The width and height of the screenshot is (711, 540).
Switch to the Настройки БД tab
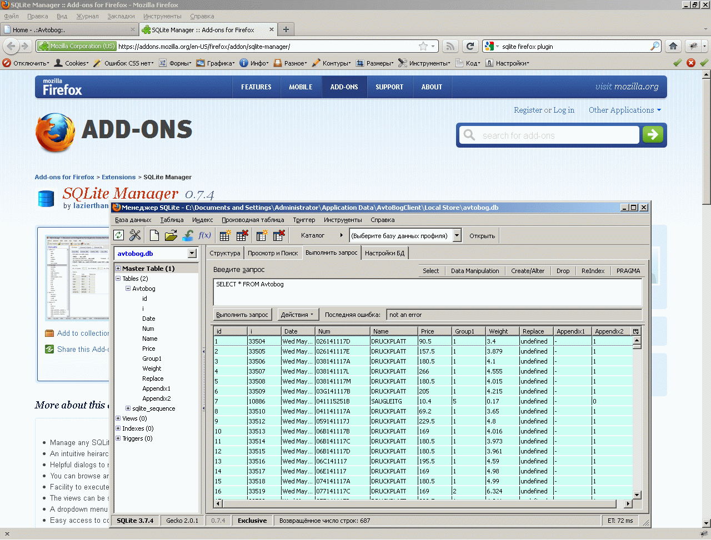pyautogui.click(x=385, y=253)
